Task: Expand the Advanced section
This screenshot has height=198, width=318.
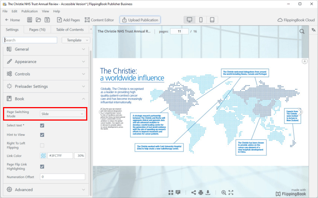Action: click(46, 190)
